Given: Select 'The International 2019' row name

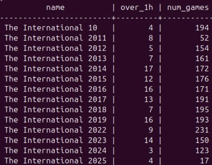Looking at the screenshot, I should (55, 120).
